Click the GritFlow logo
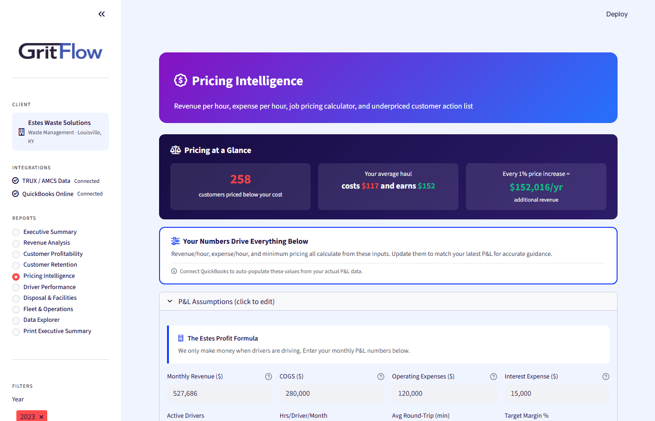 coord(60,51)
